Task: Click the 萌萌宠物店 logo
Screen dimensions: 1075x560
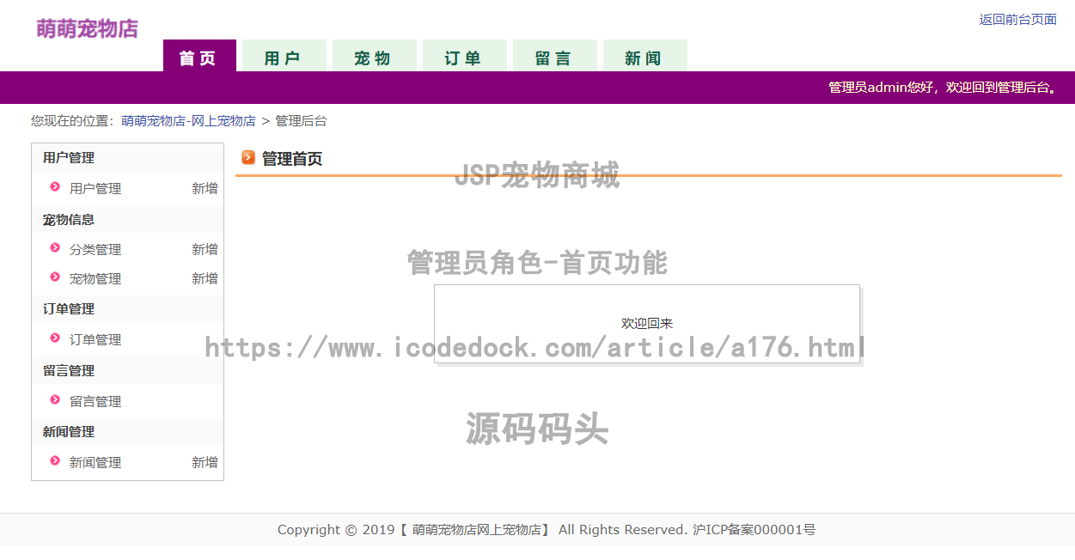Action: pos(86,28)
